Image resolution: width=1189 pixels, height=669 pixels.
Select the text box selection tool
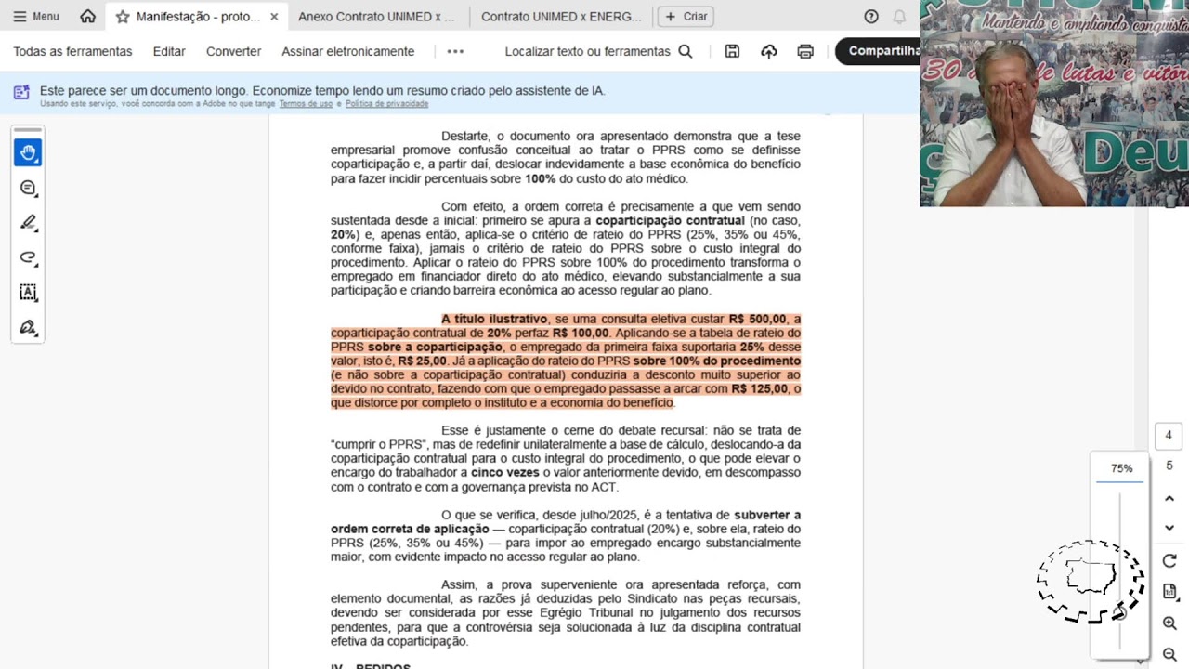click(28, 293)
